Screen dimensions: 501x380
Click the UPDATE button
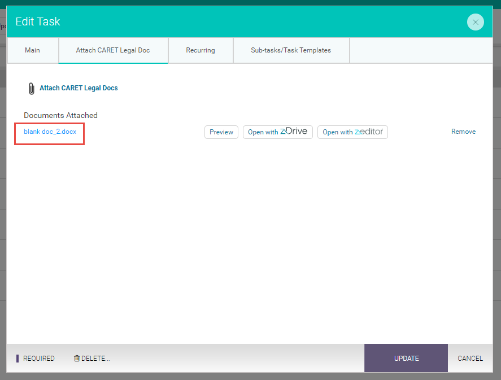[x=406, y=358]
